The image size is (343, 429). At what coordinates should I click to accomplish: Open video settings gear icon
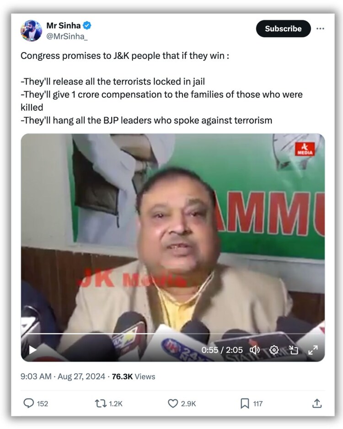coord(274,350)
